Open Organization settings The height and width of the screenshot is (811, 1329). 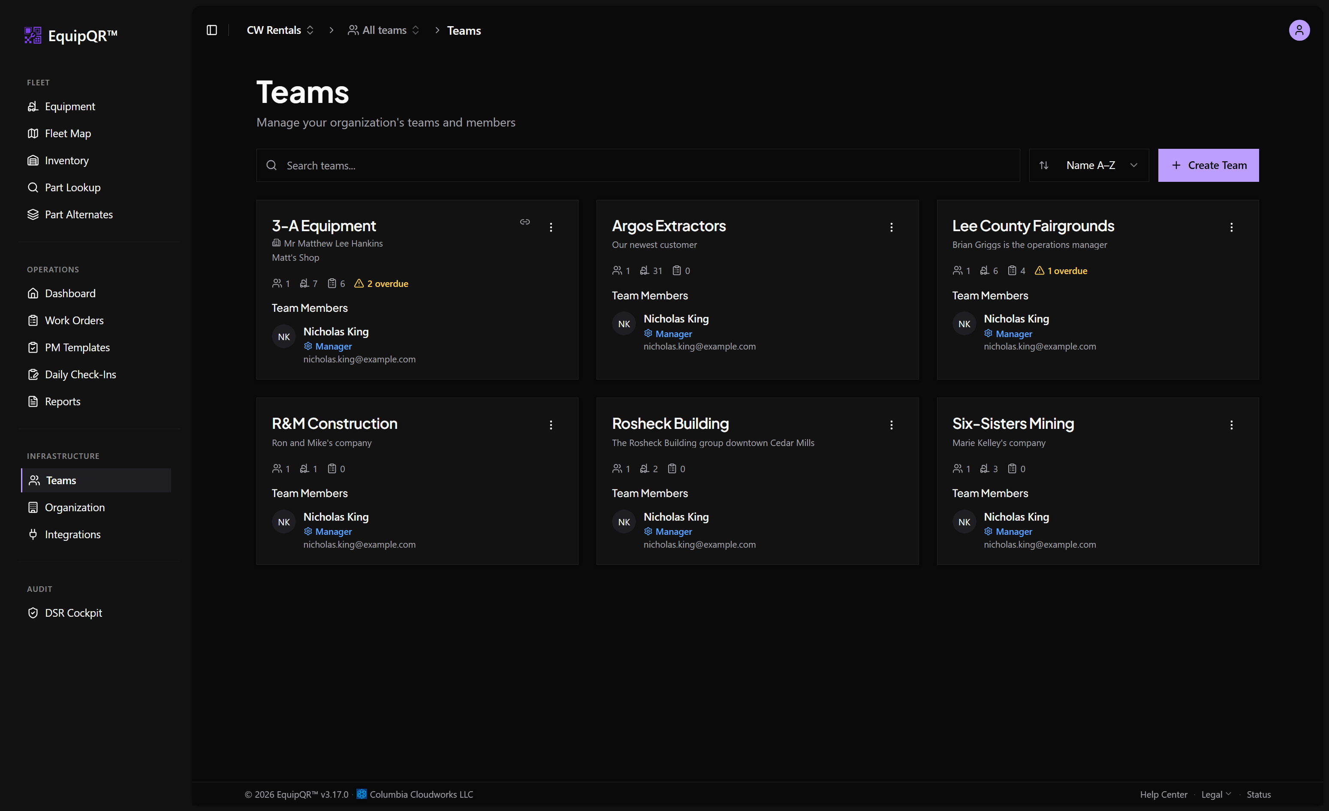(x=96, y=507)
